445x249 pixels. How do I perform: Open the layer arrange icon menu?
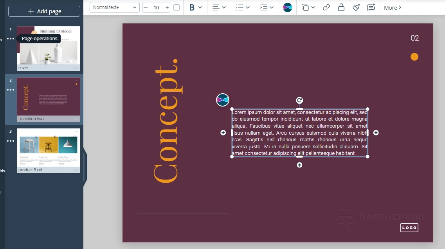click(x=308, y=7)
